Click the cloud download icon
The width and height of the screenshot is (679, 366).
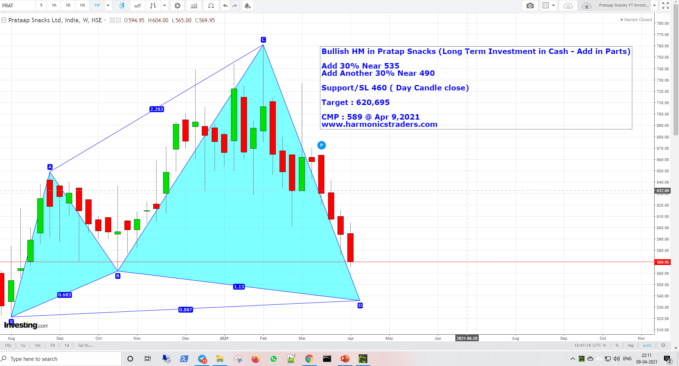[568, 5]
